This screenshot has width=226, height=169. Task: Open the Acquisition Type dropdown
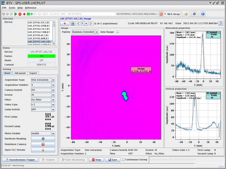[53, 80]
